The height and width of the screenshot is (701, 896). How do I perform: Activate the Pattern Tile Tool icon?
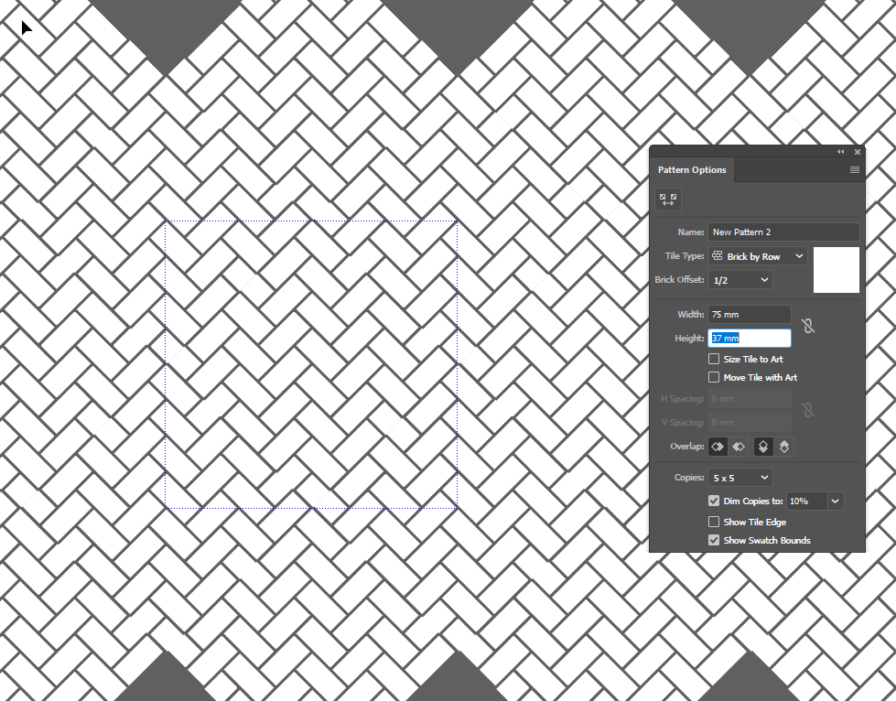[x=667, y=200]
